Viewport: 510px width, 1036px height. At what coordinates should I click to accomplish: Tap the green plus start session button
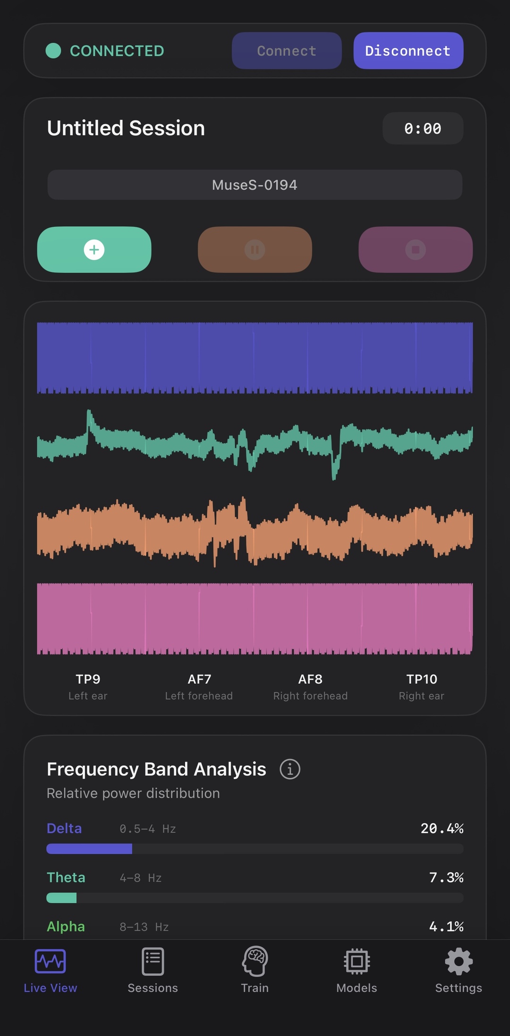pos(94,249)
